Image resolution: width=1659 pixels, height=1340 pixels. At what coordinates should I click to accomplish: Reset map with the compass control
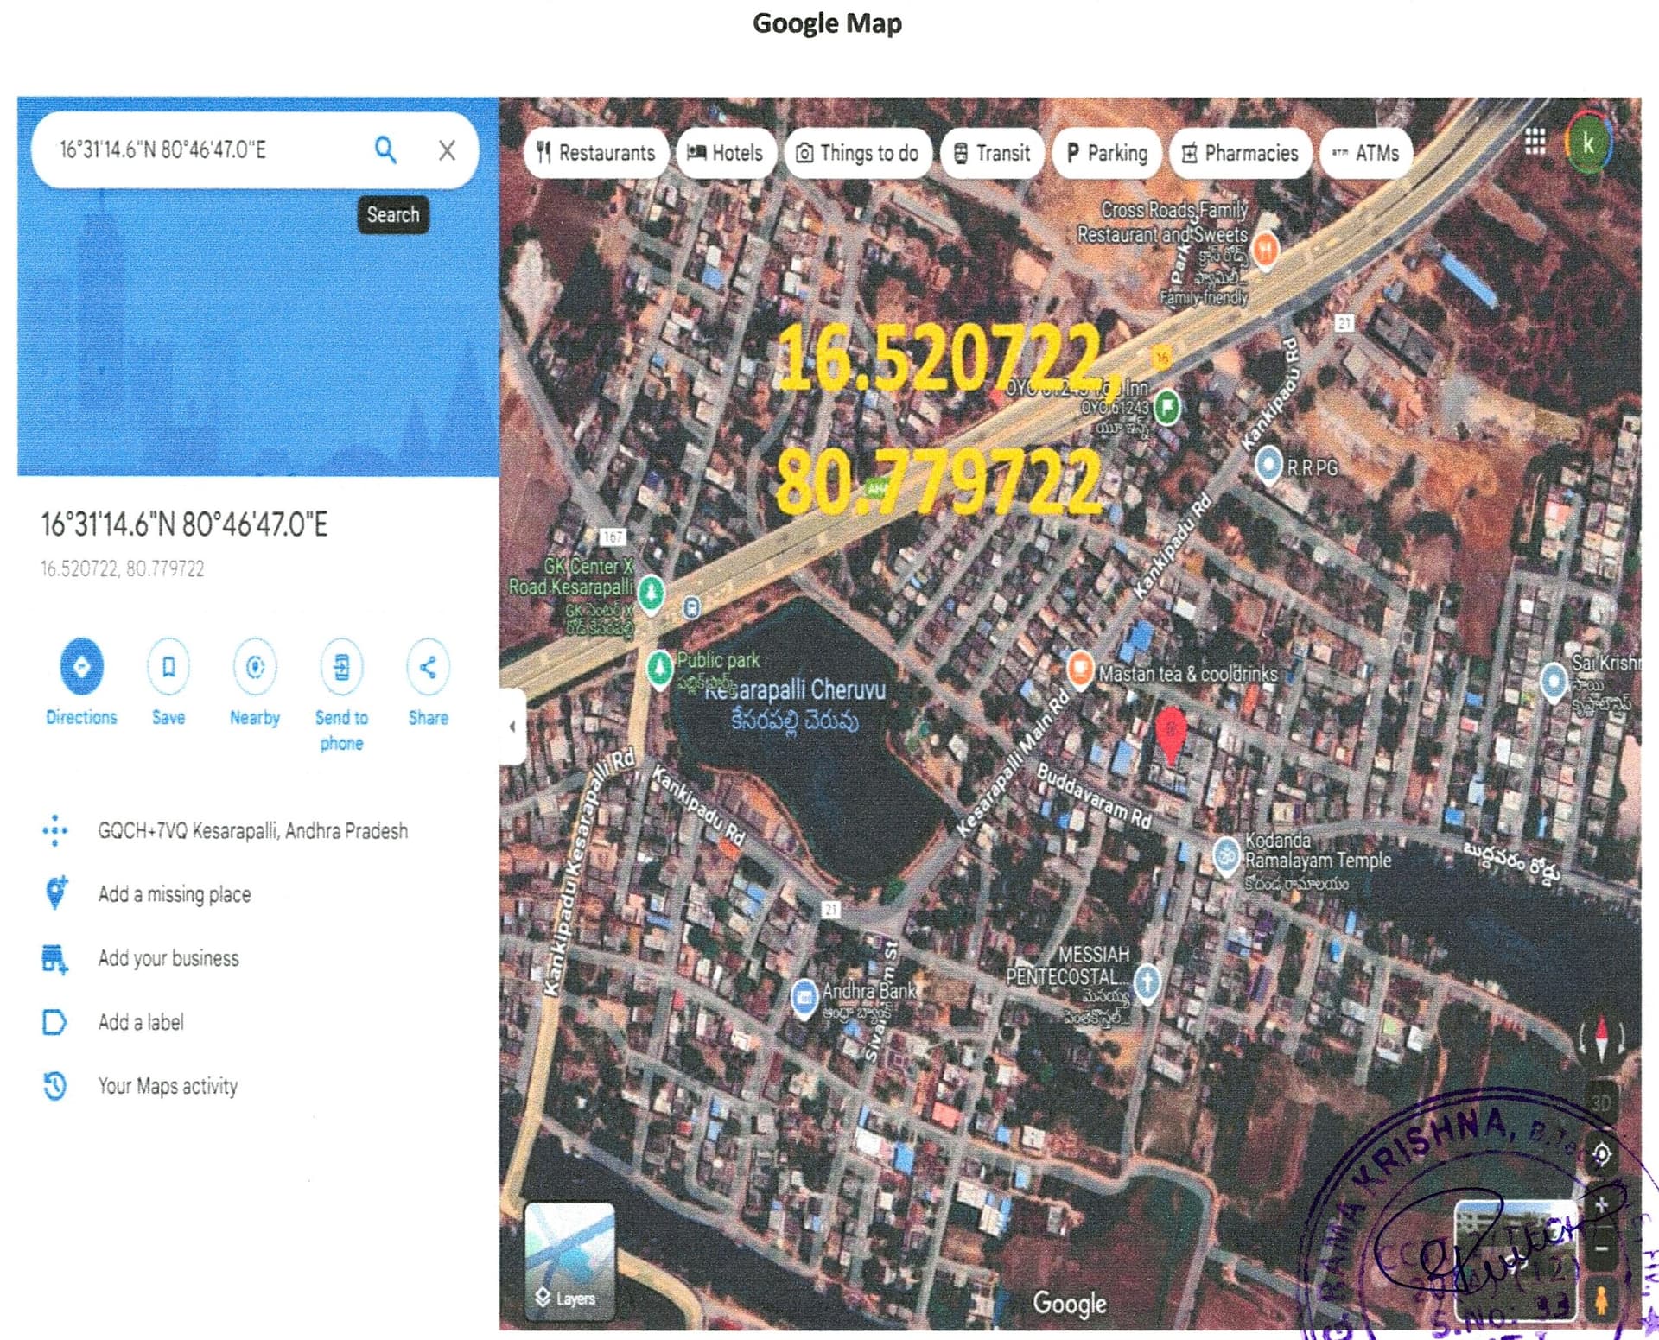coord(1601,1037)
